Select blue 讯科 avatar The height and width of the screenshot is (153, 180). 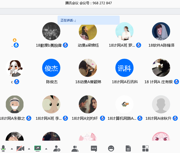point(124,68)
